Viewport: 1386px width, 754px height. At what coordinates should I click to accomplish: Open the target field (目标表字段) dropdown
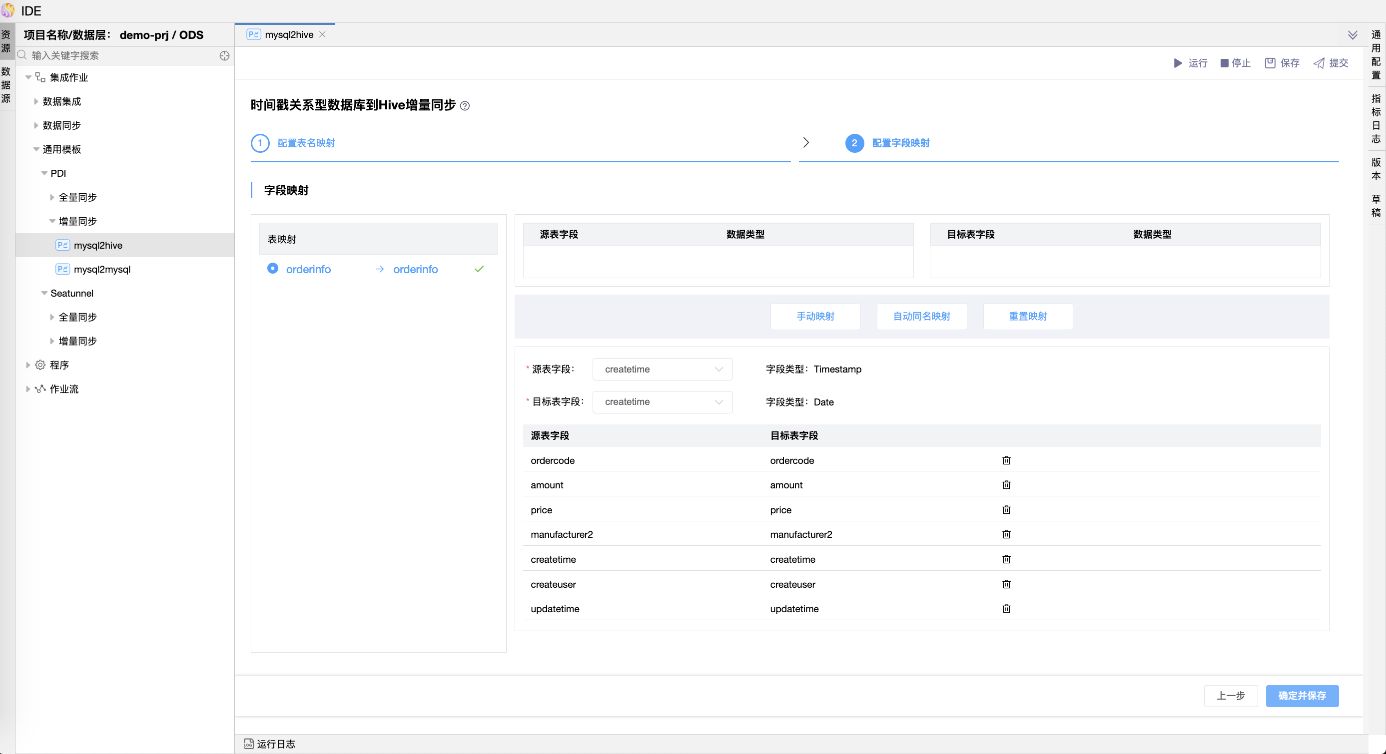662,402
